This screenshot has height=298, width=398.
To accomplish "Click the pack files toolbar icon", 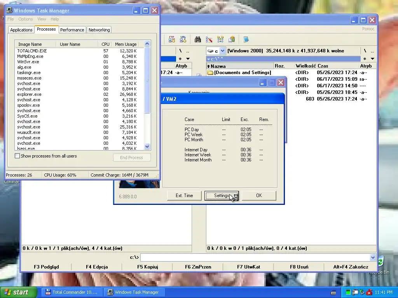I will (x=232, y=39).
